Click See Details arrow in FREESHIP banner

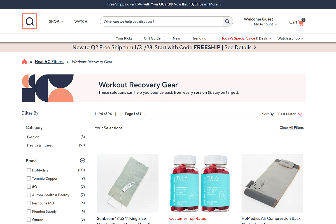[255, 47]
